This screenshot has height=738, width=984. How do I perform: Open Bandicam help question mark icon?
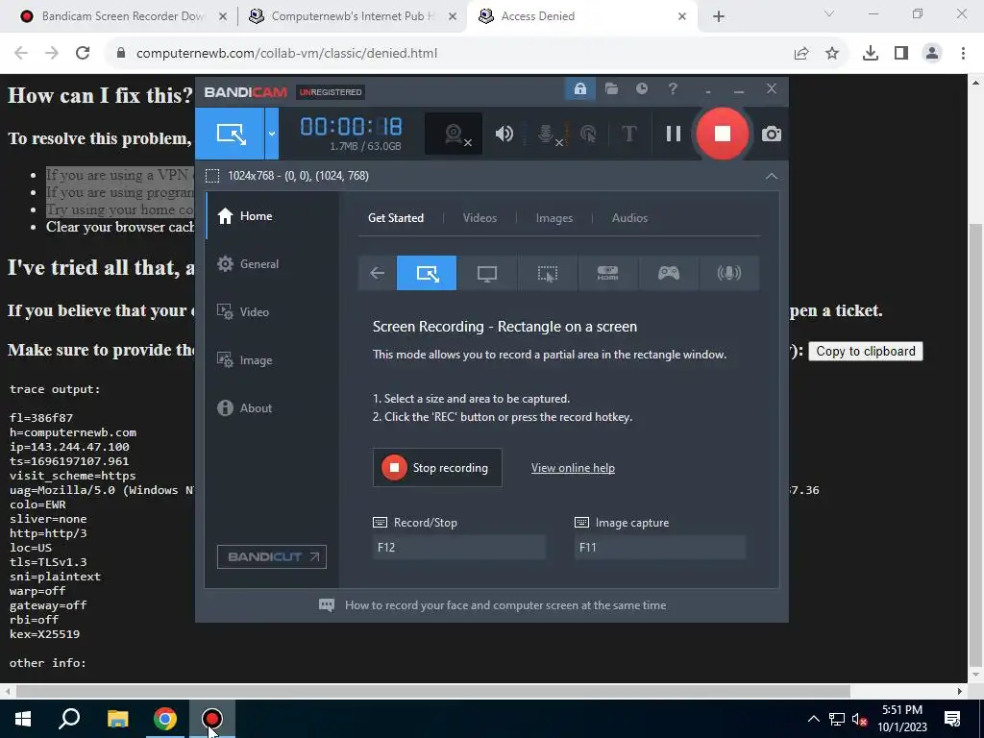[x=673, y=89]
